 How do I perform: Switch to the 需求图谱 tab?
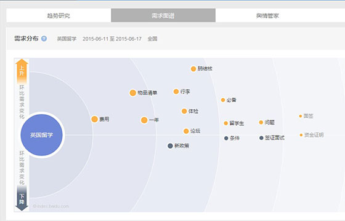(163, 15)
